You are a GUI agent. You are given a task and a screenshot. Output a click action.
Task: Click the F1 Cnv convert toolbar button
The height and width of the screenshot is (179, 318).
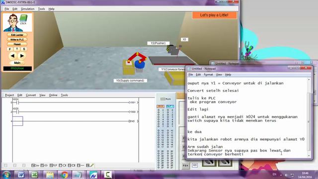click(35, 166)
